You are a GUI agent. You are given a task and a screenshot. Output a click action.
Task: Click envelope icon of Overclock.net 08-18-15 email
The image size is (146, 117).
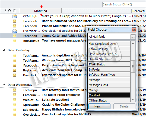[x=15, y=115]
